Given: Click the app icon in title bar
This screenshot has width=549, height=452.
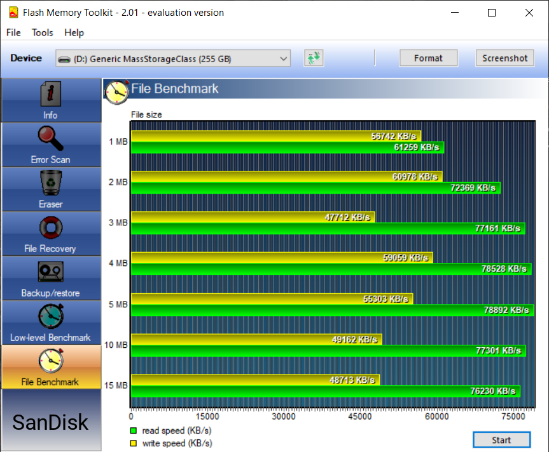Looking at the screenshot, I should [13, 13].
